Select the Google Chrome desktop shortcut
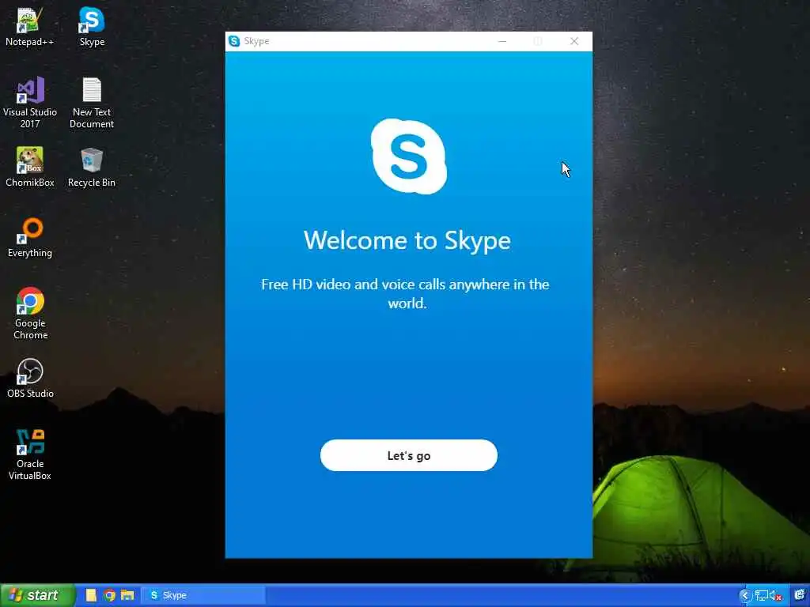This screenshot has width=810, height=607. [30, 313]
